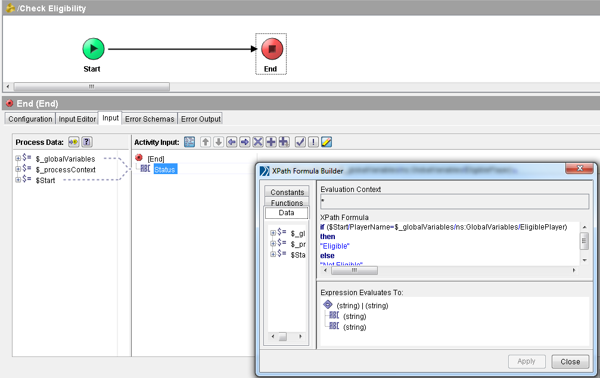The width and height of the screenshot is (600, 378).
Task: Select $_globalVariables in Process Data
Action: pos(66,159)
